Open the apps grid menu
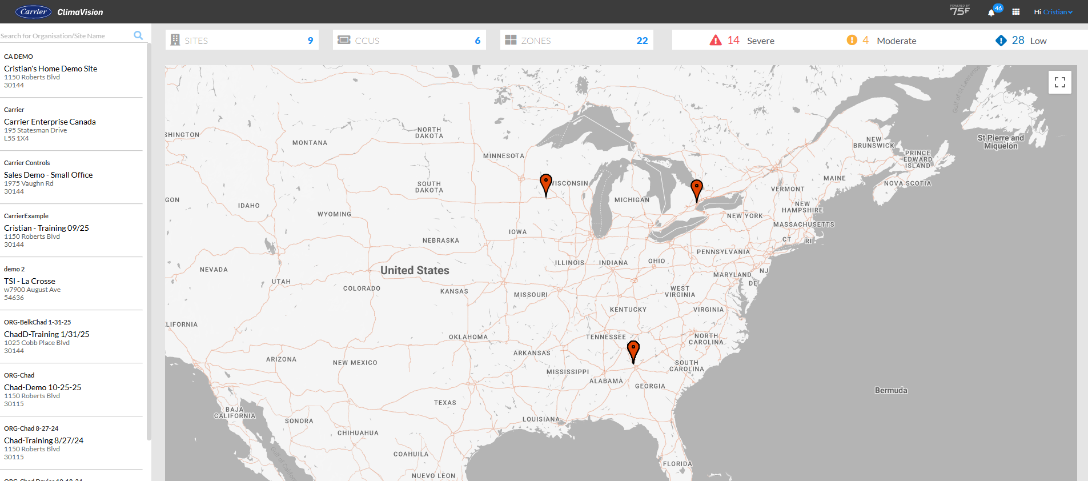The image size is (1088, 481). point(1016,11)
